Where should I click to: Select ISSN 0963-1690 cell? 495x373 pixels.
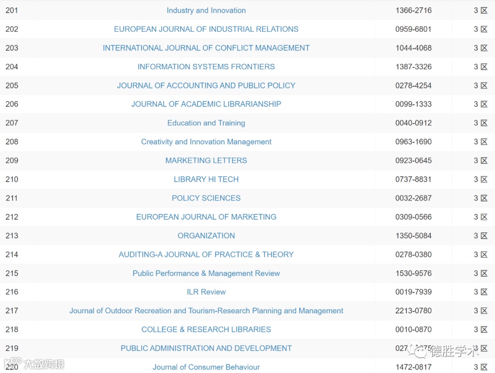tap(413, 142)
